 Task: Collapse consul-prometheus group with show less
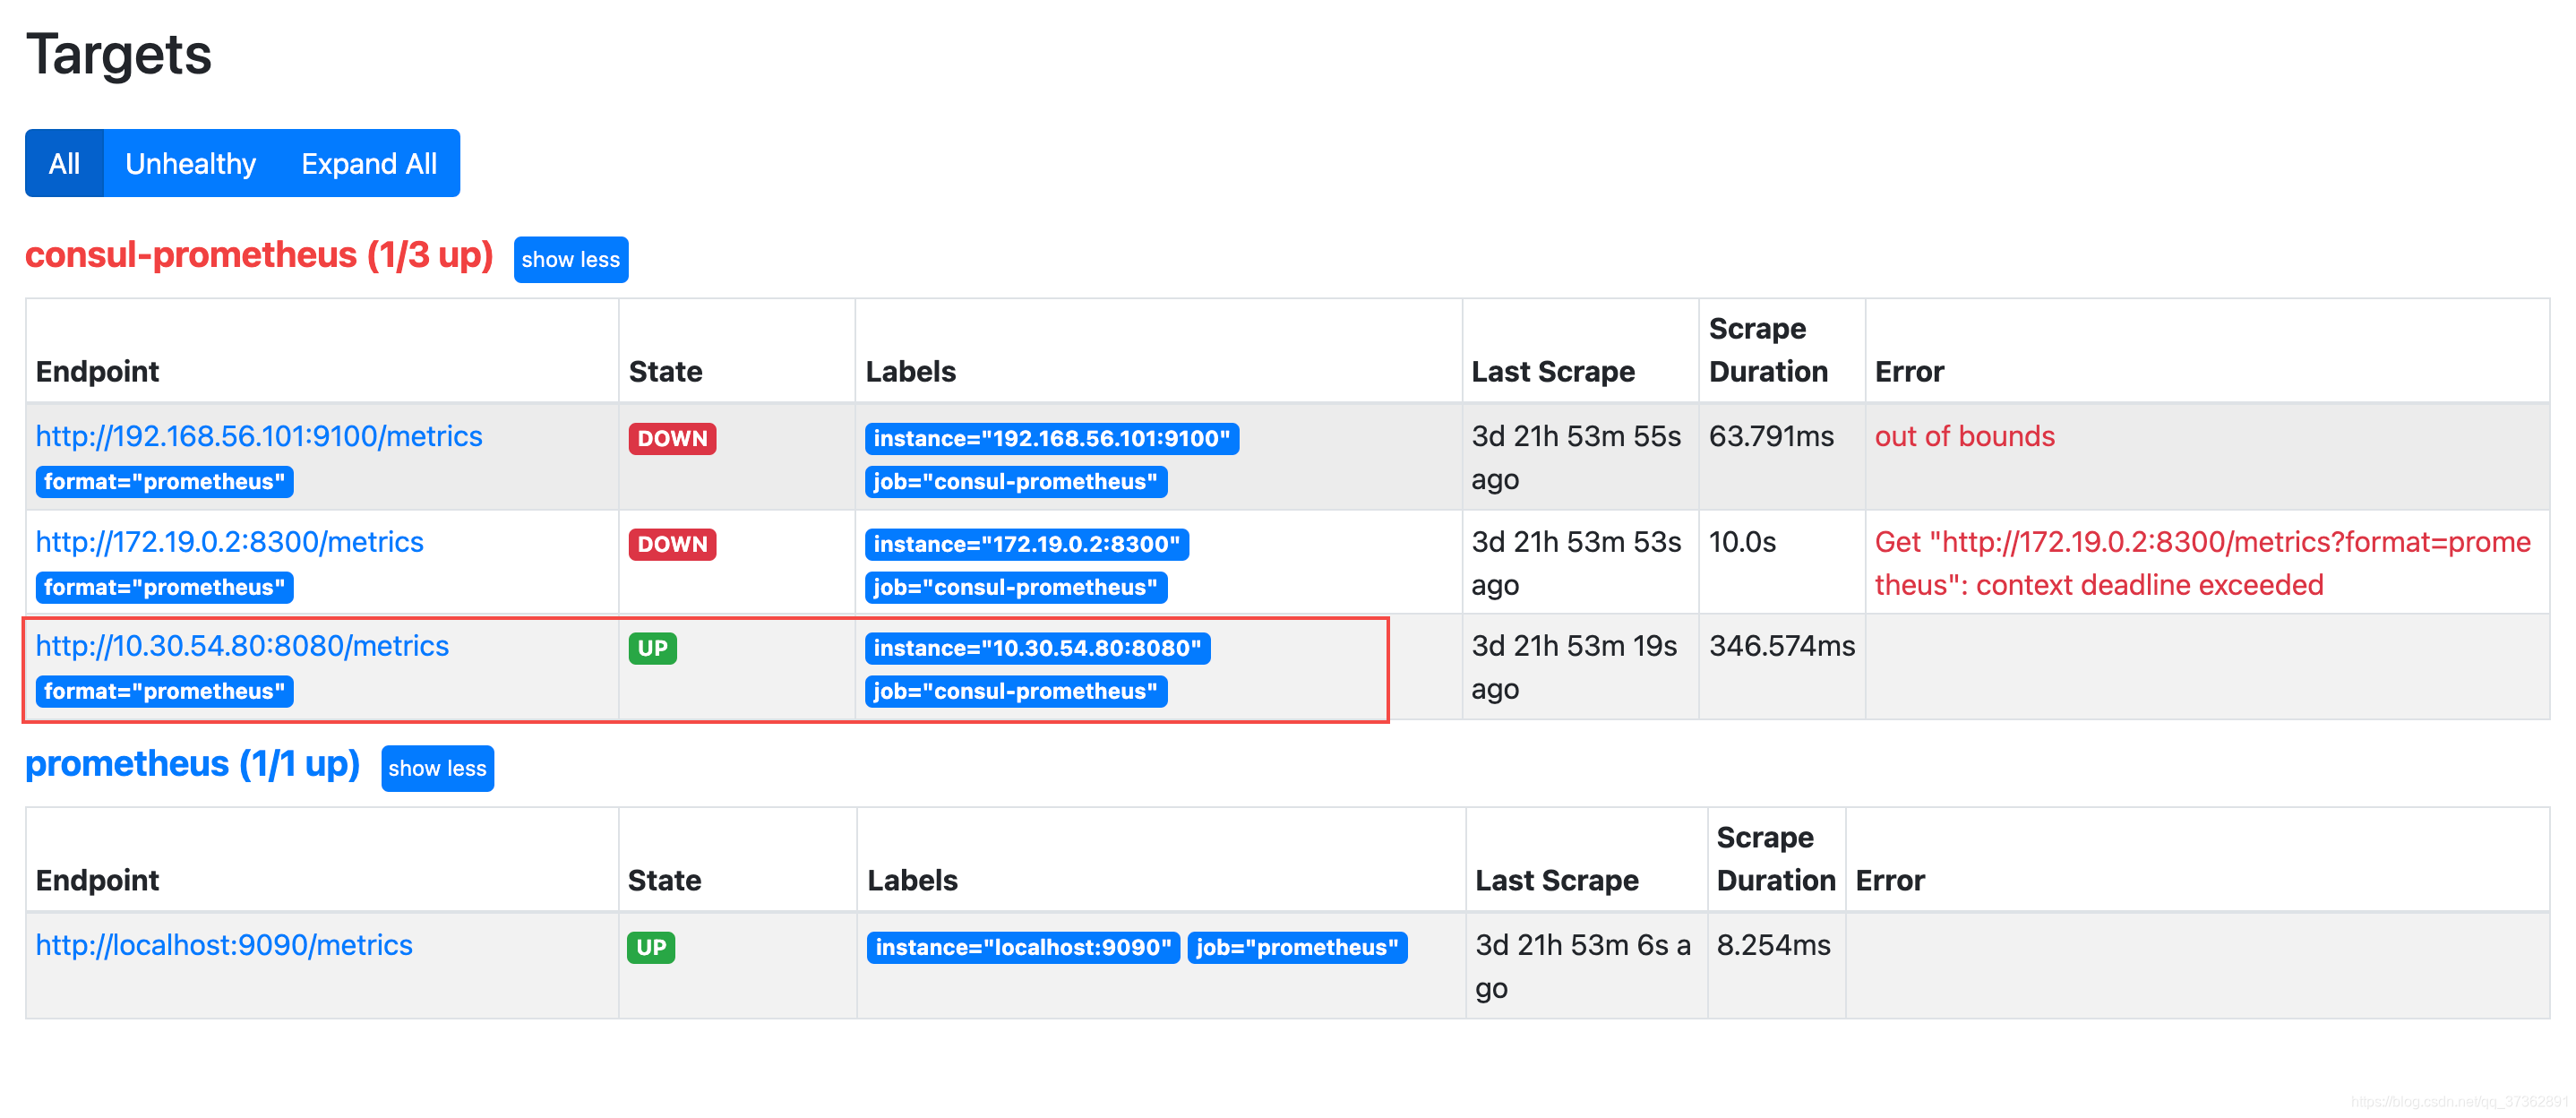(570, 259)
